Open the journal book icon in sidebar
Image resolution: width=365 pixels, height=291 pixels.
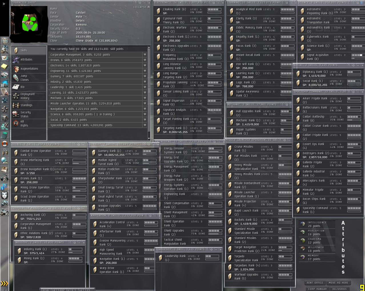[4, 169]
